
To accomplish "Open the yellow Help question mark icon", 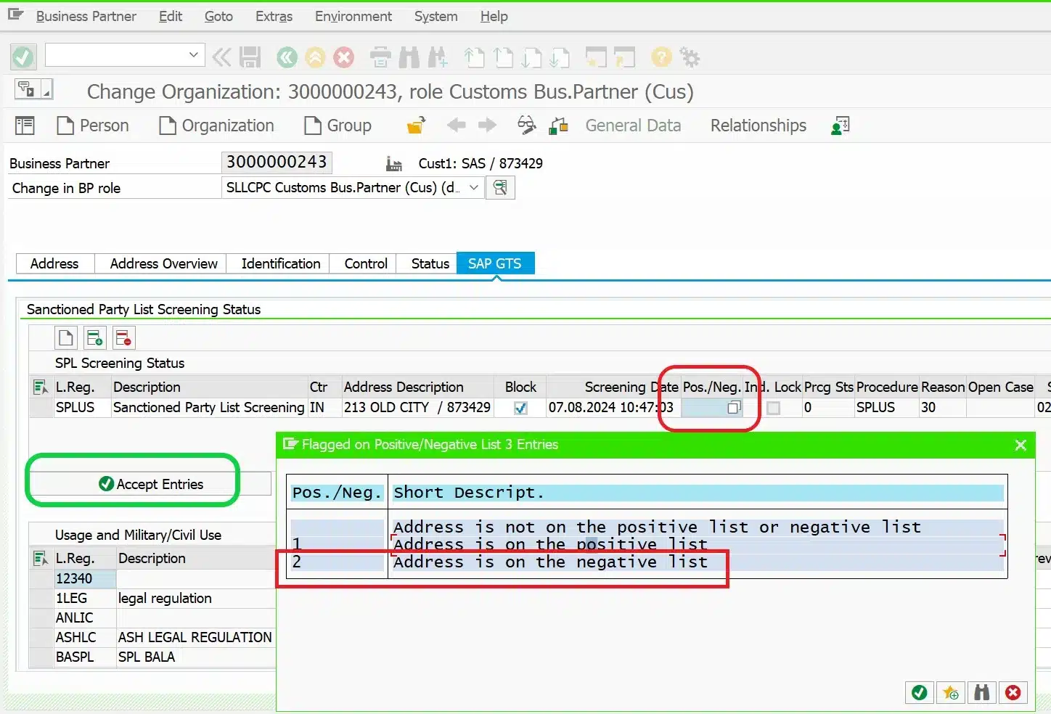I will [x=661, y=57].
